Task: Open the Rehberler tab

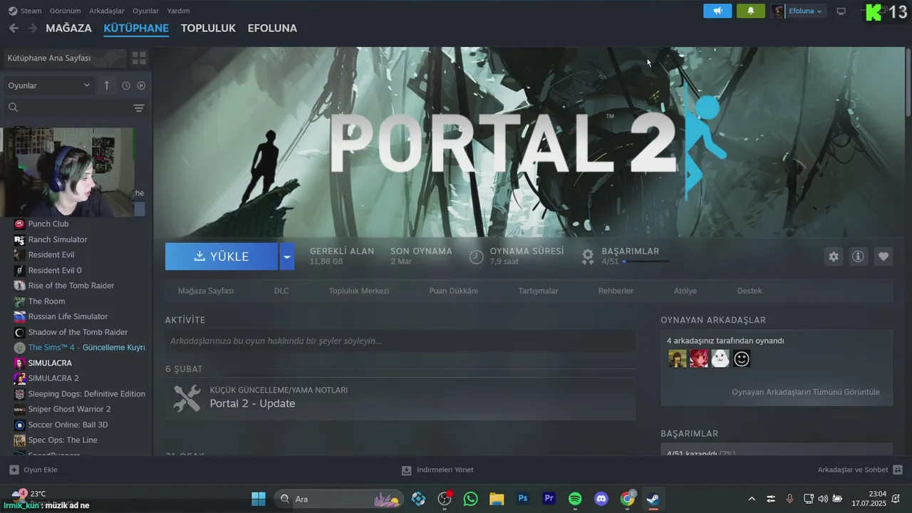Action: tap(616, 291)
